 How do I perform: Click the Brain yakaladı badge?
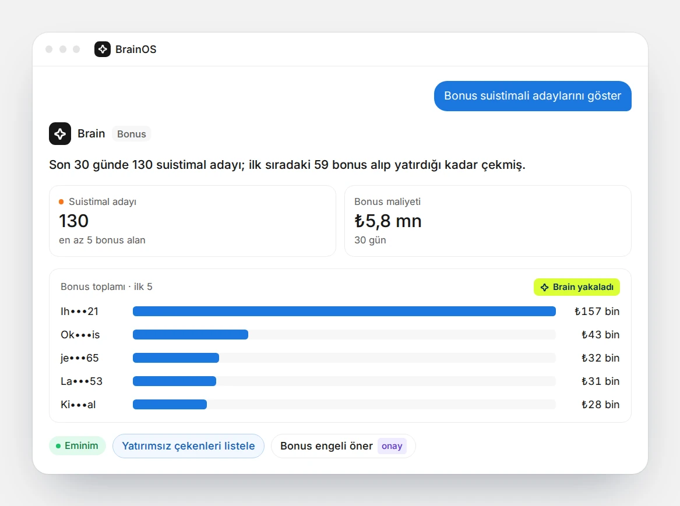[x=576, y=287]
